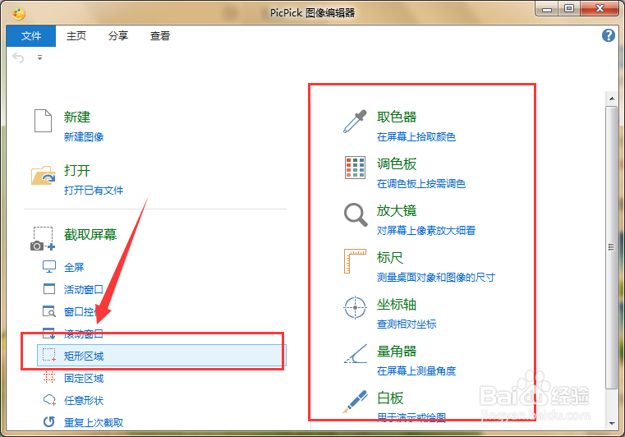Click 量角器 heading
625x437 pixels.
397,351
